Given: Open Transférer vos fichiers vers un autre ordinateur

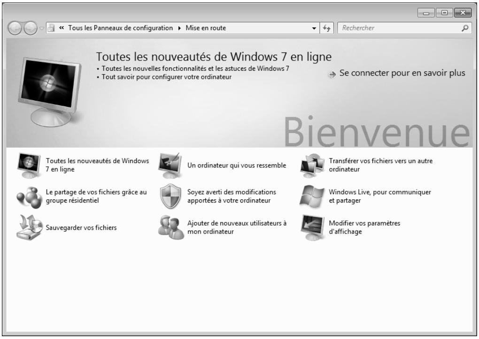Looking at the screenshot, I should (381, 165).
